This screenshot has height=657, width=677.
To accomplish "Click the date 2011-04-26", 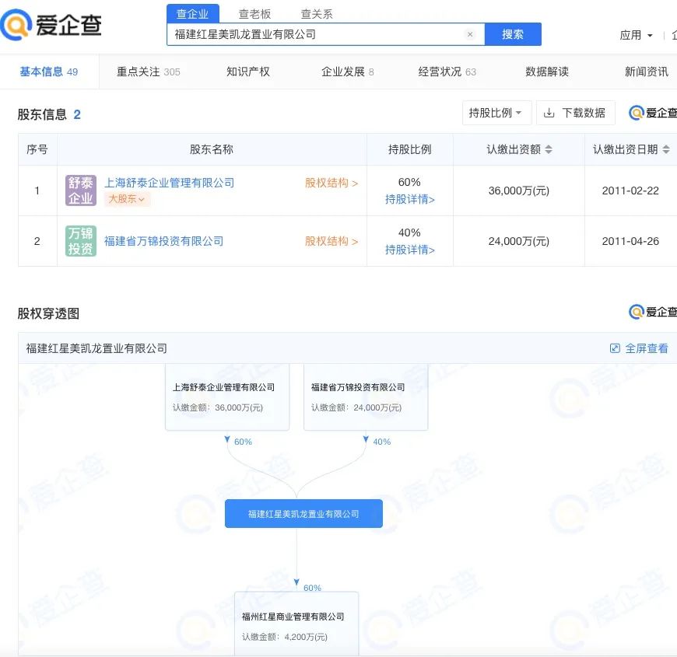I will (x=630, y=241).
